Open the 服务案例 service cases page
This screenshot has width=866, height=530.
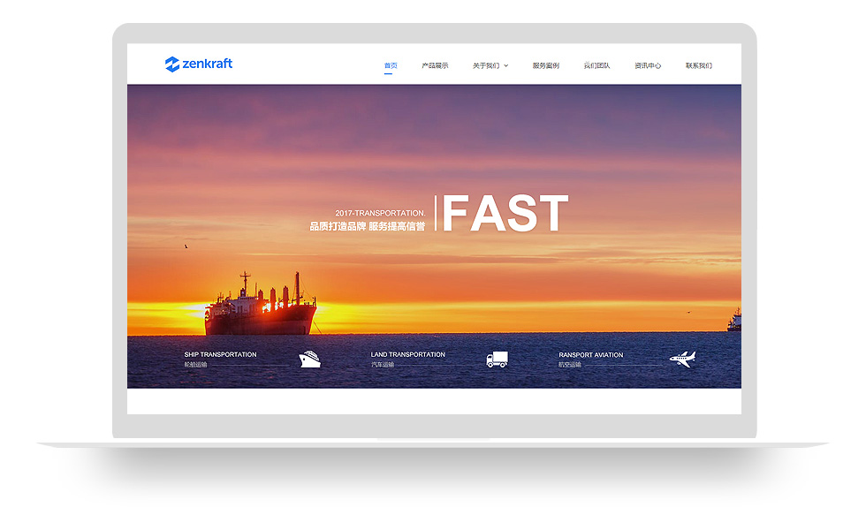(x=546, y=65)
